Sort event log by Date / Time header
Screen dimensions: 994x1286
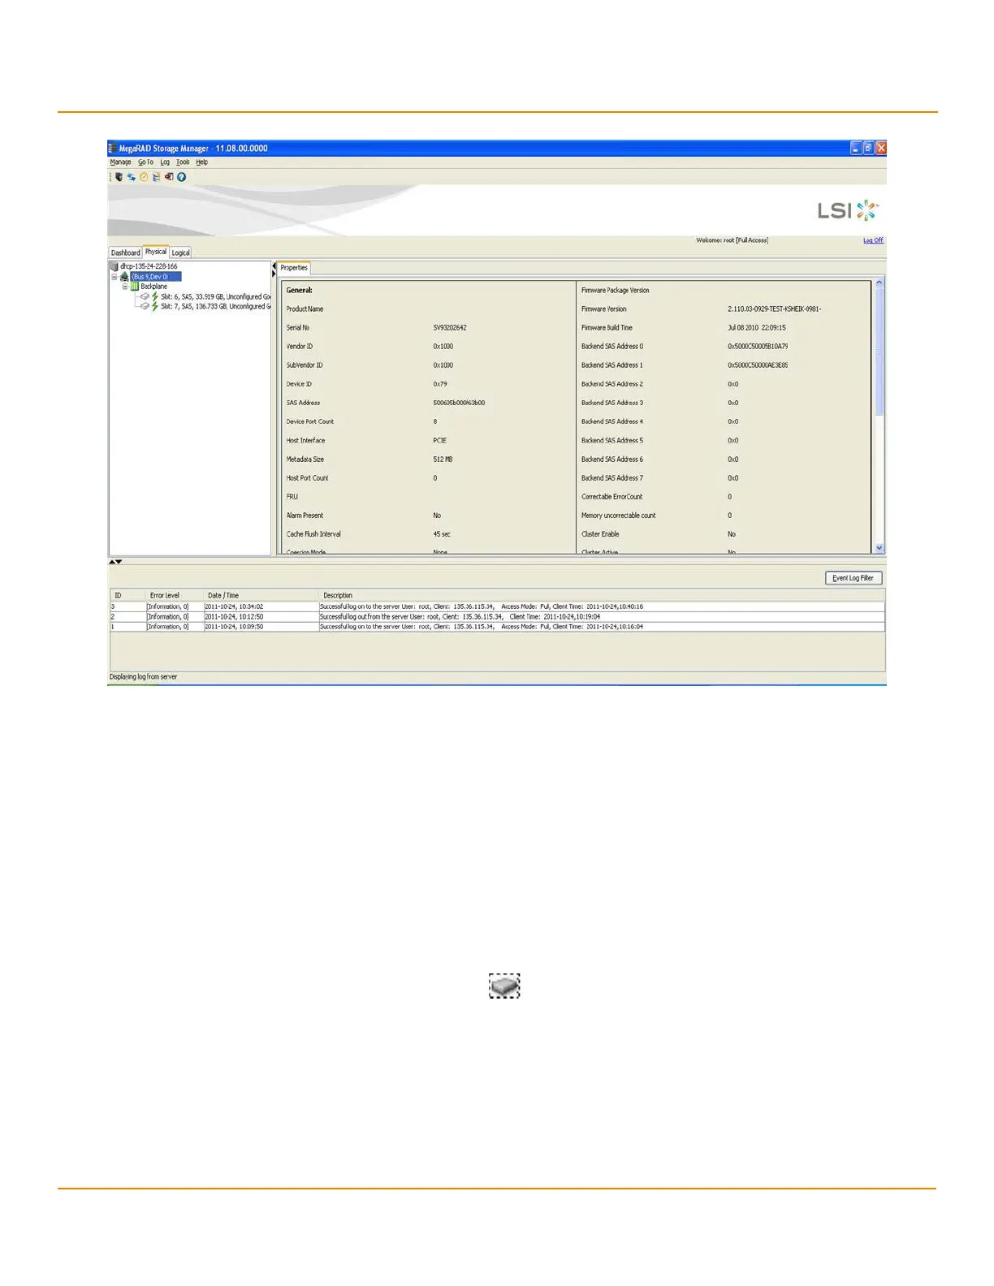[x=260, y=595]
